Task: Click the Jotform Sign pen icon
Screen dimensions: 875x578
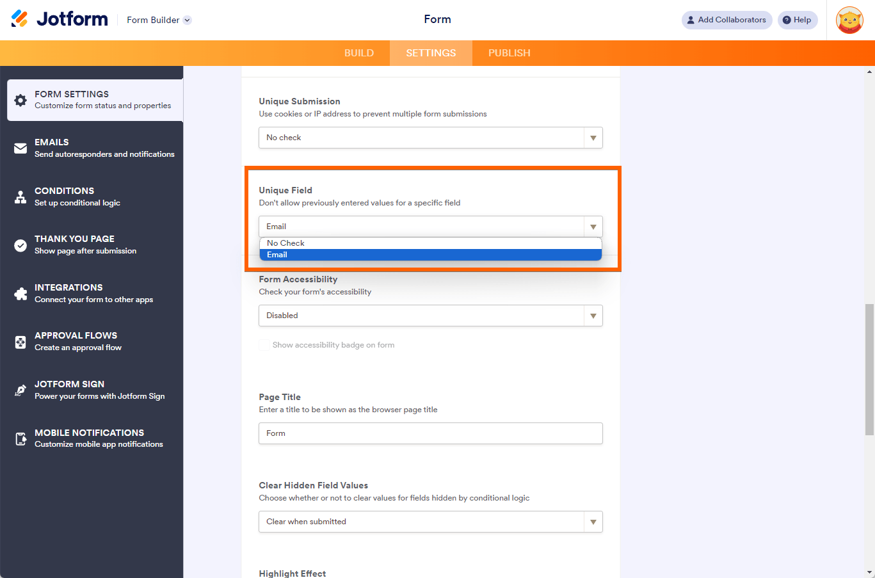Action: pos(20,390)
